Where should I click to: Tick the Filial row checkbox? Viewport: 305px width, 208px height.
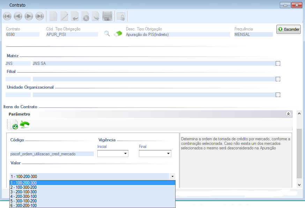[278, 79]
